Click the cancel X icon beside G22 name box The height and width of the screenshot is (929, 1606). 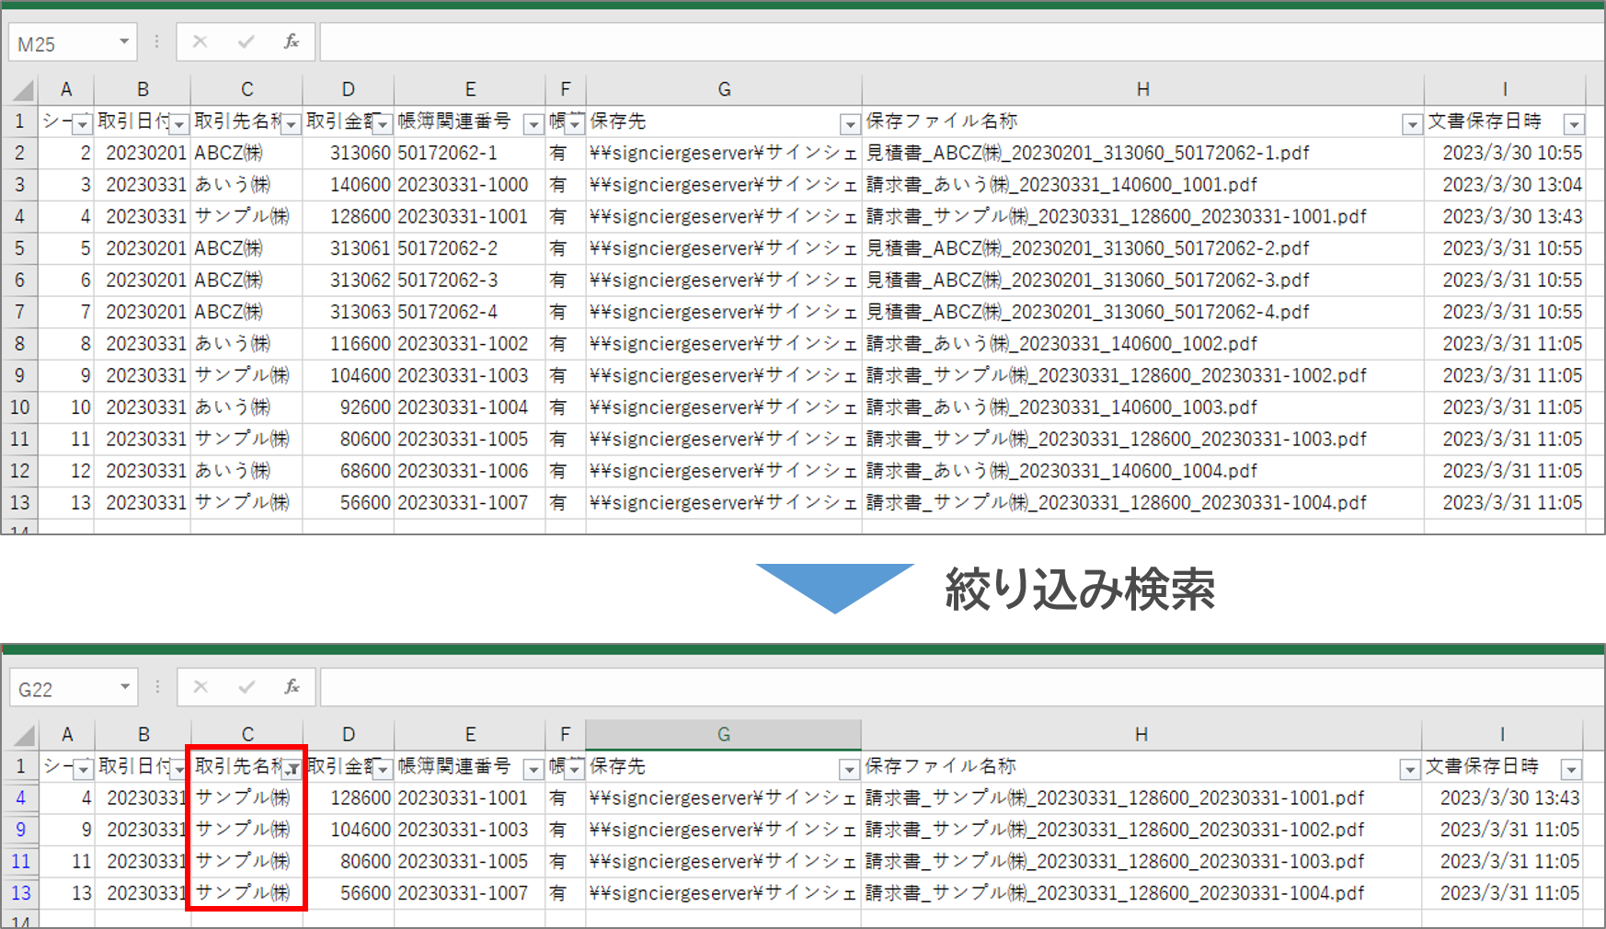tap(200, 687)
